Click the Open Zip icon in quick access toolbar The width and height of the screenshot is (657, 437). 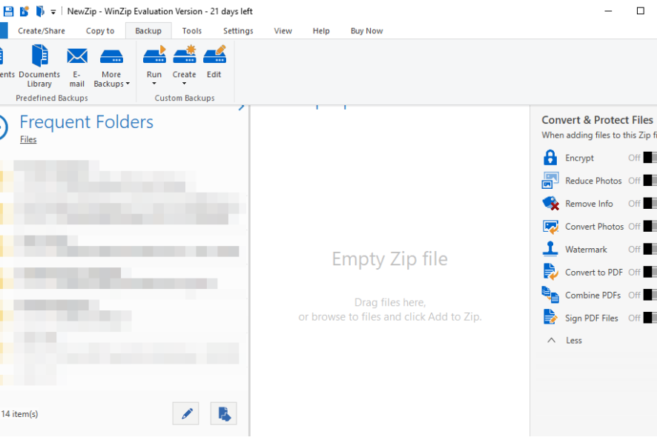[x=40, y=11]
